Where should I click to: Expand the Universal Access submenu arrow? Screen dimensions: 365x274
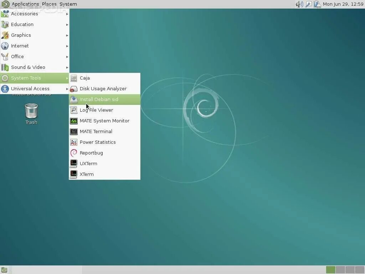click(x=67, y=89)
